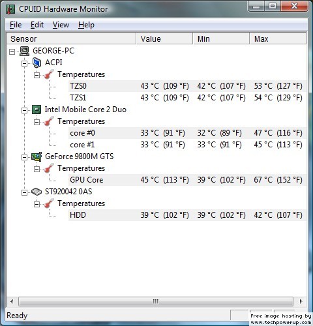
Task: Select the GEORGE-PC label
Action: pos(53,51)
